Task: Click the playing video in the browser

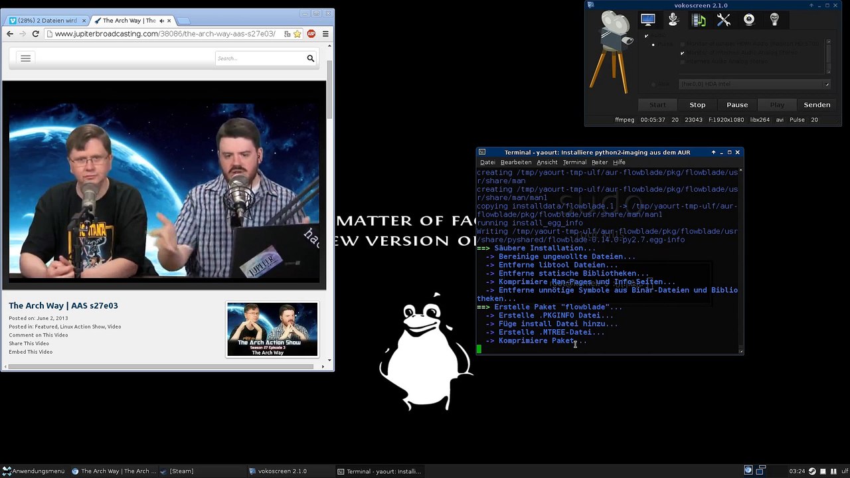Action: pyautogui.click(x=164, y=185)
